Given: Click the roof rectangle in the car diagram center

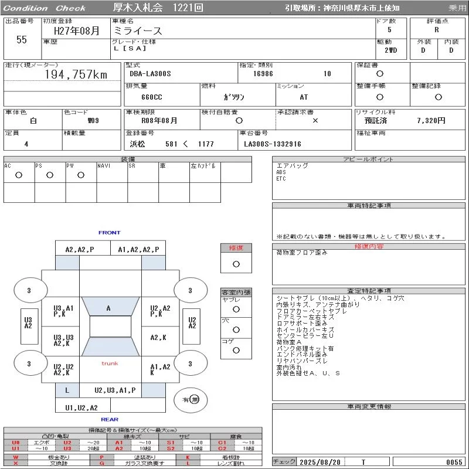Looking at the screenshot, I should [110, 327].
